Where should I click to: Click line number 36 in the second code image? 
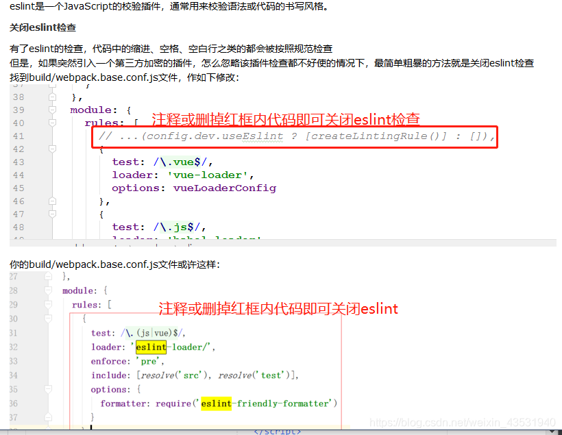tap(13, 403)
